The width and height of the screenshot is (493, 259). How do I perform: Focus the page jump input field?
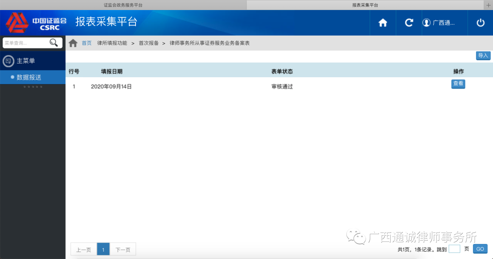click(454, 249)
